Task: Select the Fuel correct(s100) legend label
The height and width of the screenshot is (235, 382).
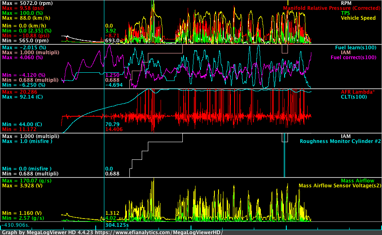Action: (354, 57)
